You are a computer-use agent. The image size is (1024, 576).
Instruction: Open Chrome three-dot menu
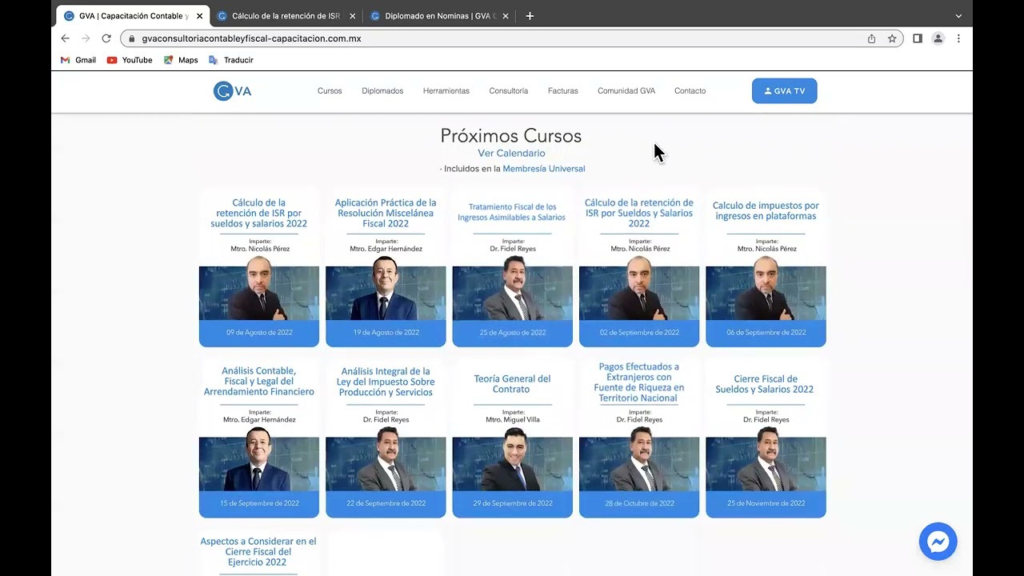pos(958,38)
